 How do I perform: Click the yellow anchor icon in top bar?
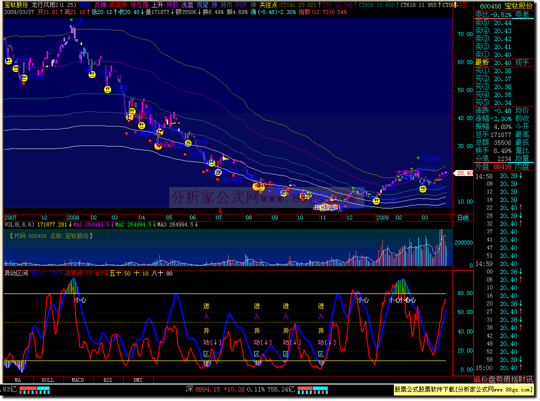click(x=455, y=5)
